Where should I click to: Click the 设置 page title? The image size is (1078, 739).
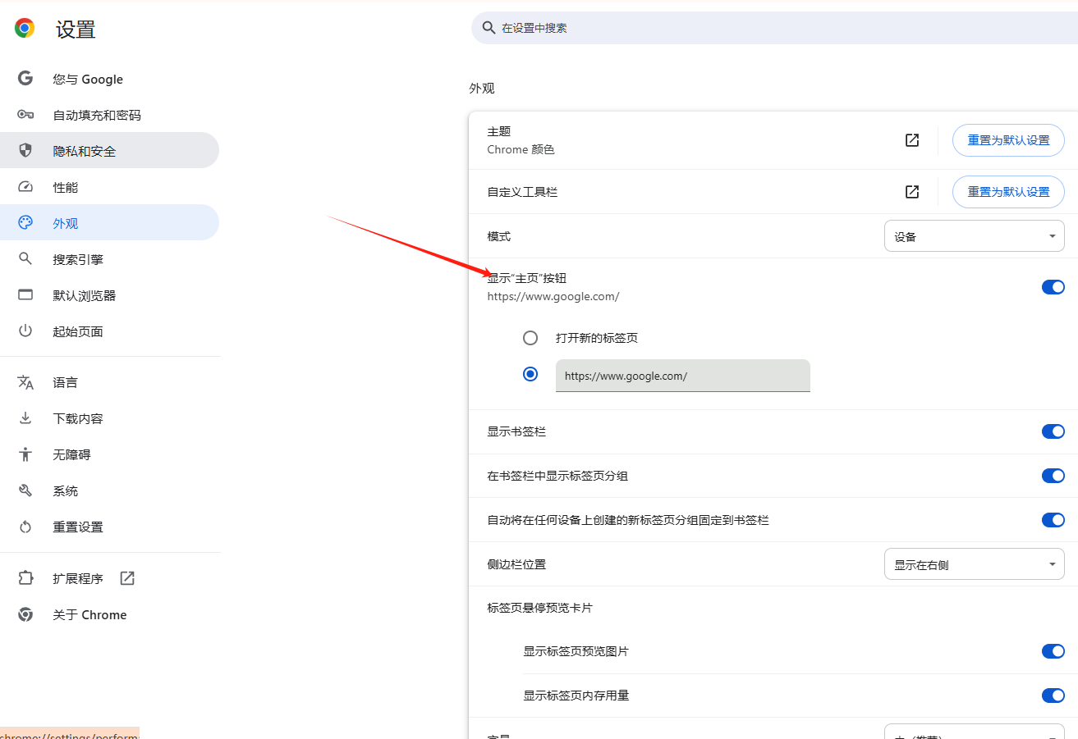(76, 30)
